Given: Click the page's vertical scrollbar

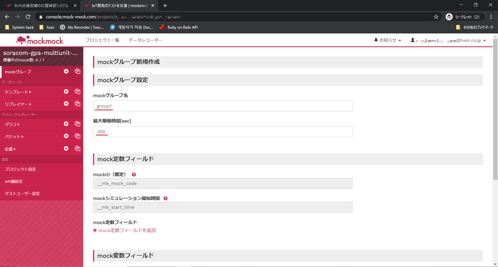Looking at the screenshot, I should pos(495,109).
